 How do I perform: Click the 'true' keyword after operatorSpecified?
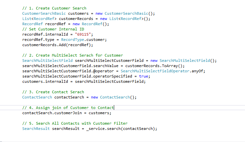pos(144,76)
